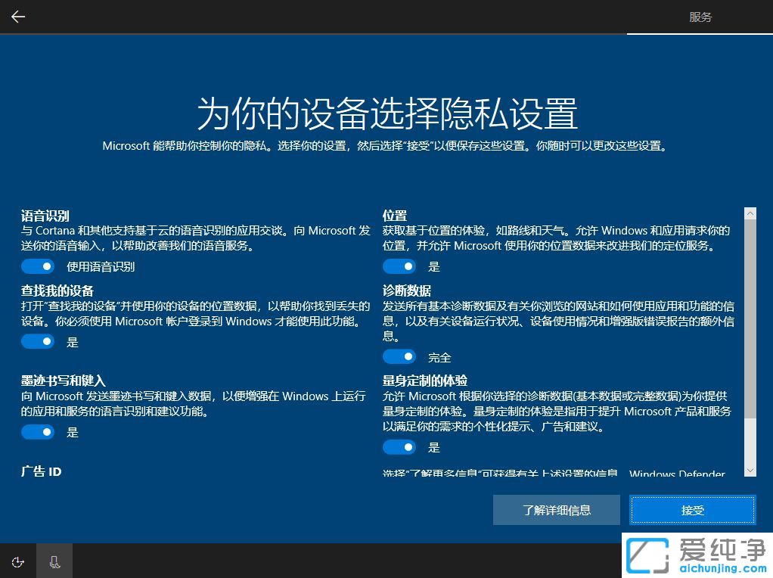Turn off the 量身定制的体验 toggle
Image resolution: width=773 pixels, height=578 pixels.
click(399, 447)
